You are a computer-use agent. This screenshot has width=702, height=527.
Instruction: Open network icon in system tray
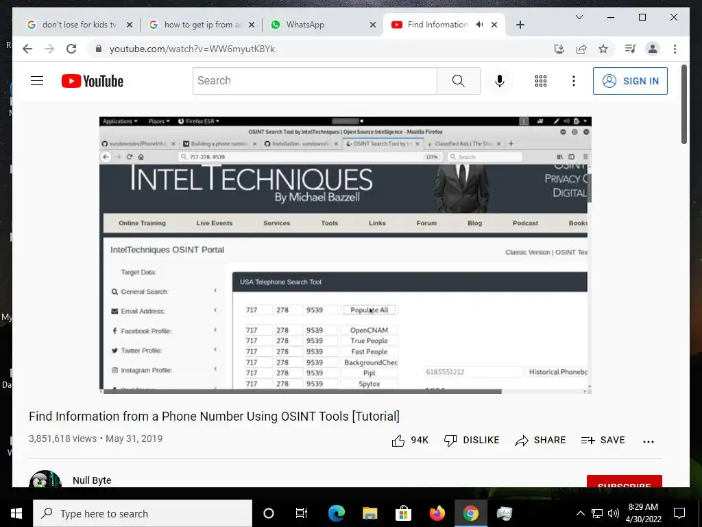(597, 513)
